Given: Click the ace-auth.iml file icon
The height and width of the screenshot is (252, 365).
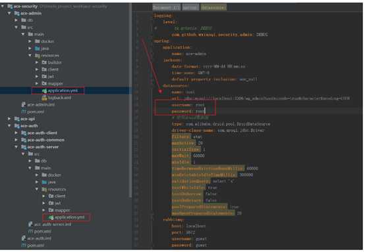Looking at the screenshot, I should 24,238.
